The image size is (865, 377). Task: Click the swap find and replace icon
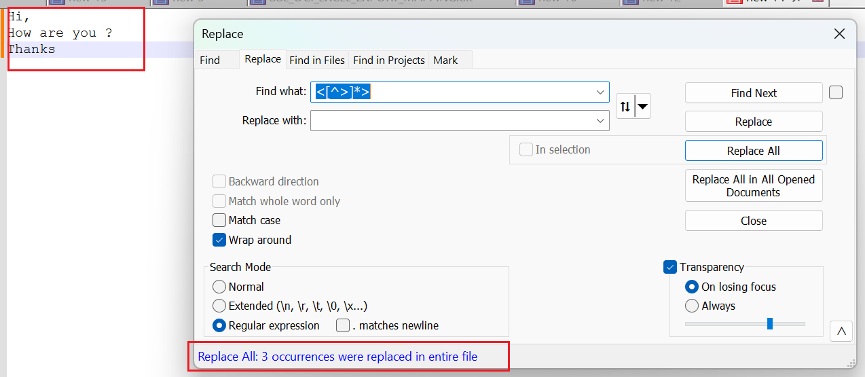[625, 106]
